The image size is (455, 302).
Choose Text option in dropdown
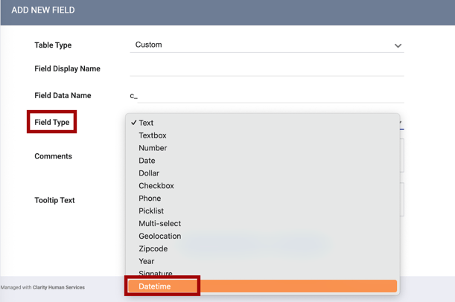click(x=146, y=123)
